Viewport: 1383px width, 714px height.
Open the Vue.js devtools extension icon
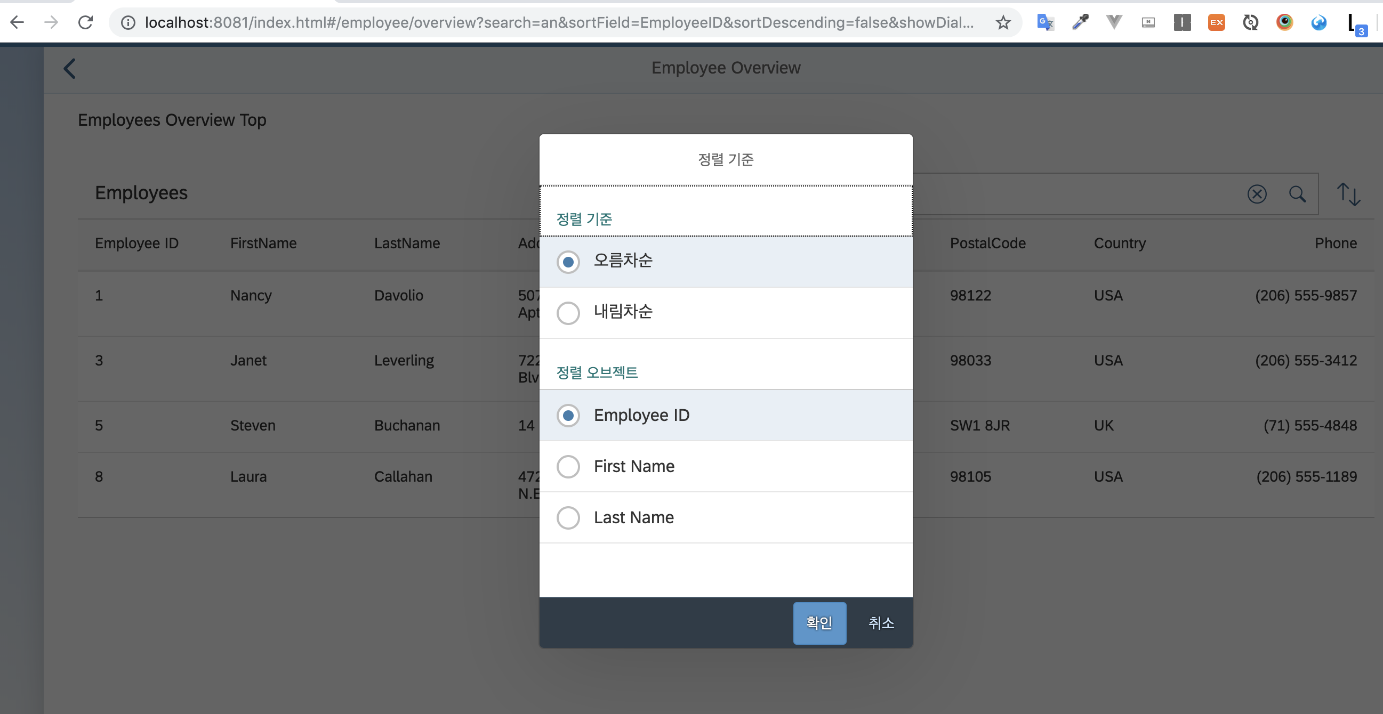1113,22
